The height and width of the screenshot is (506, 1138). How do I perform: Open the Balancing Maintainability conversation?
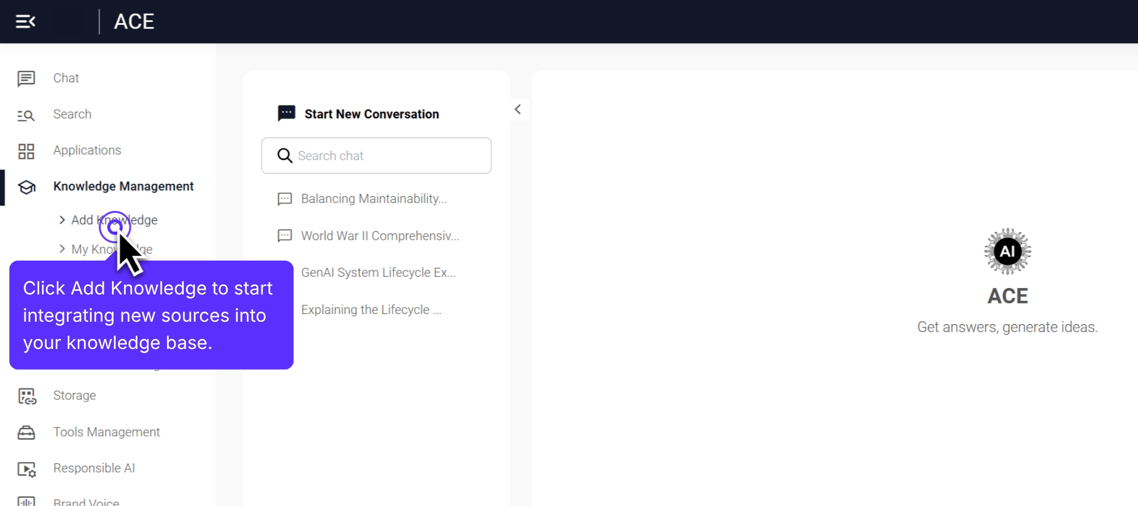(x=373, y=199)
